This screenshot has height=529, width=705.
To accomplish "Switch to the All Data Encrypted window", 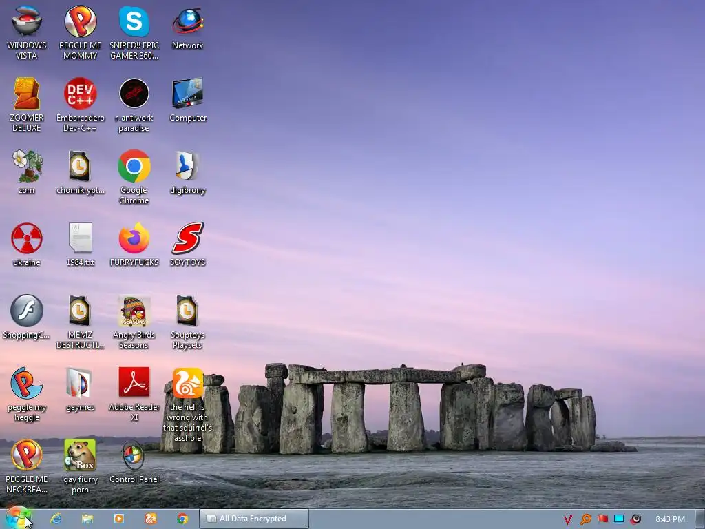I will [254, 519].
